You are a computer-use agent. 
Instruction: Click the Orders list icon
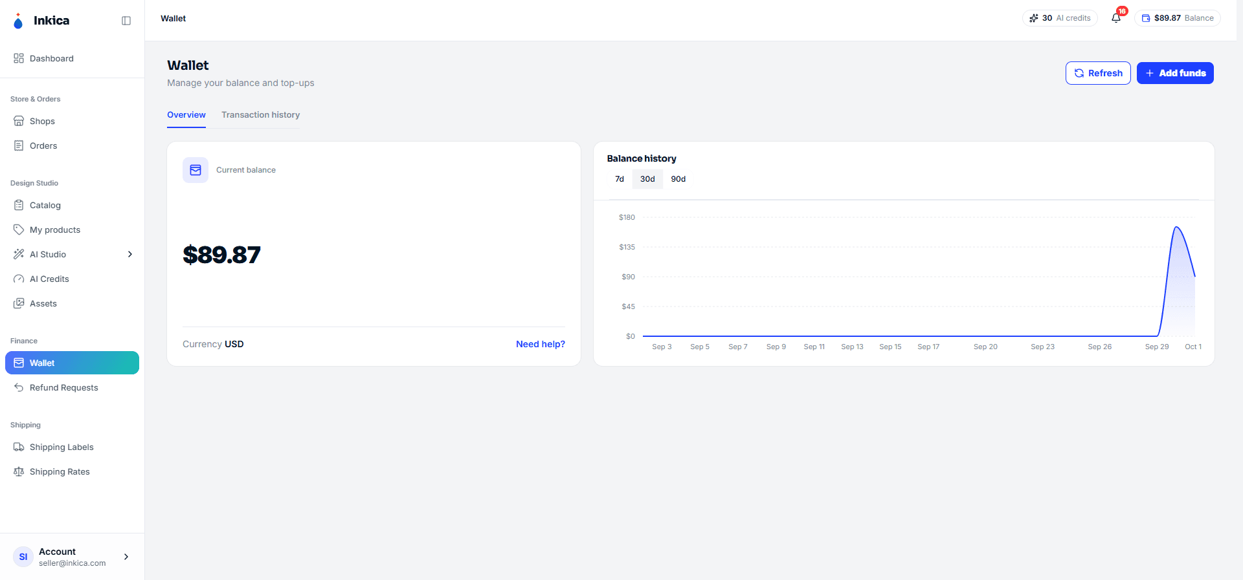pos(19,145)
